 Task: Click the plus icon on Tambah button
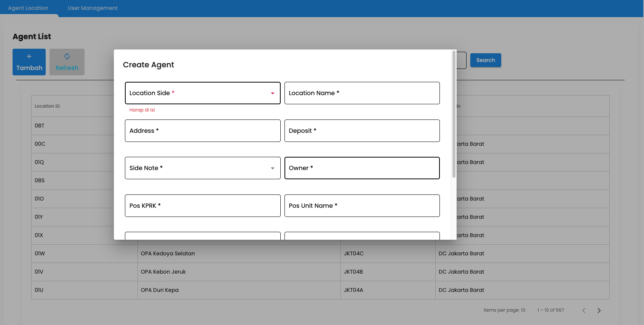pos(29,56)
